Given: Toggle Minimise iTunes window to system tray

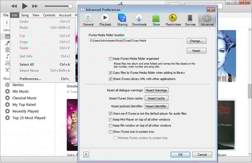Looking at the screenshot, I should pyautogui.click(x=116, y=138).
